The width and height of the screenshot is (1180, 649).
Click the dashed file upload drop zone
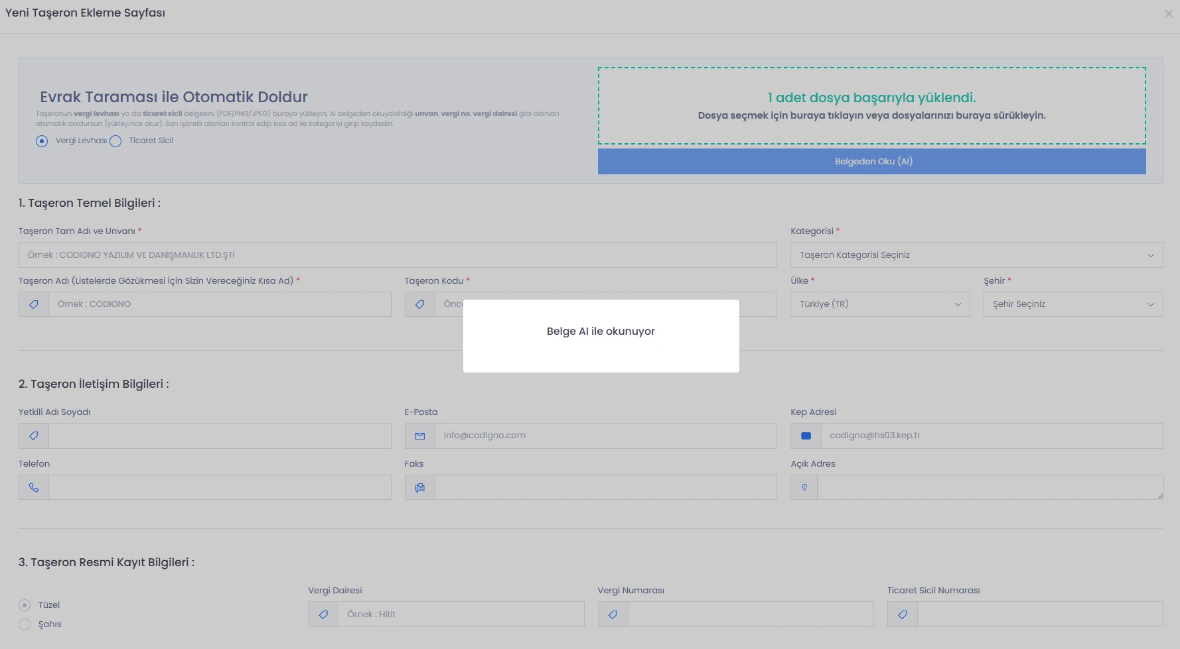871,106
